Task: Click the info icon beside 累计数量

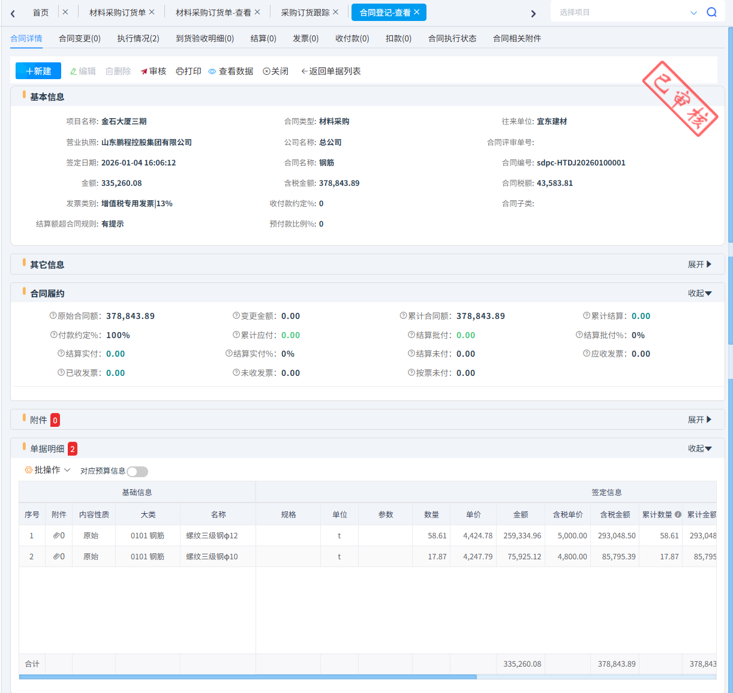Action: pyautogui.click(x=678, y=514)
